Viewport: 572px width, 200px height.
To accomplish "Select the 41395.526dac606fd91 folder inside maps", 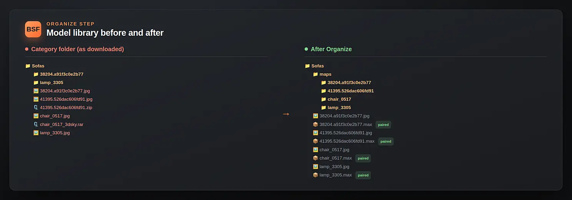I will [x=351, y=91].
